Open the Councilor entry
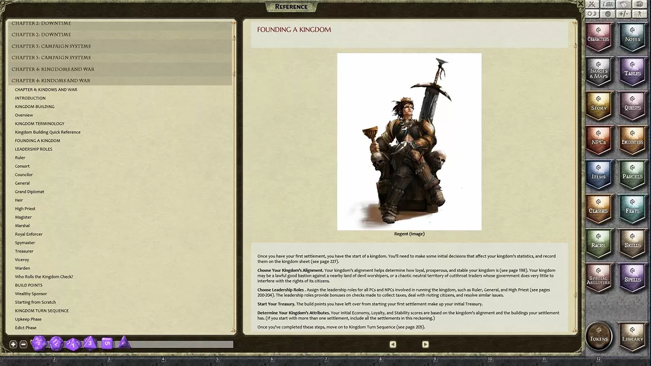This screenshot has height=366, width=651. pyautogui.click(x=24, y=175)
